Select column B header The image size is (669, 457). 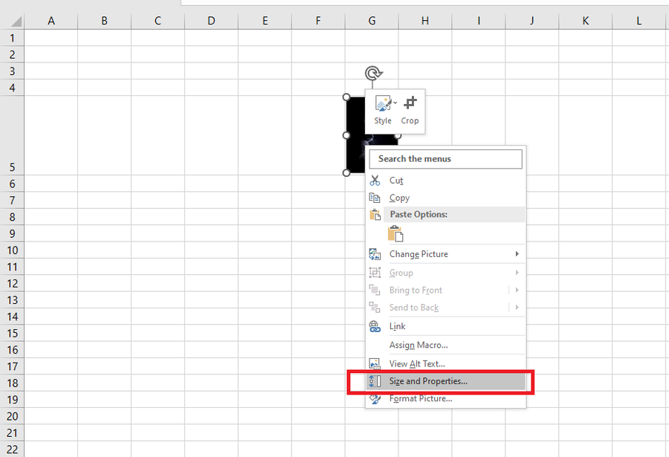[105, 21]
